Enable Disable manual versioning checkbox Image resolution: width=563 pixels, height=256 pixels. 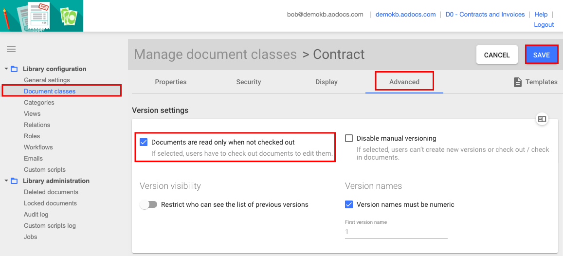tap(349, 138)
